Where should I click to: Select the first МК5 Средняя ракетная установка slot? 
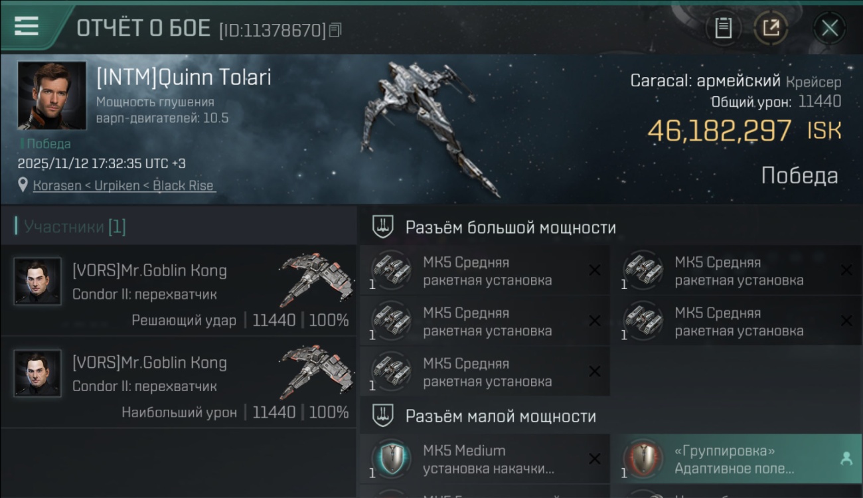tap(484, 270)
